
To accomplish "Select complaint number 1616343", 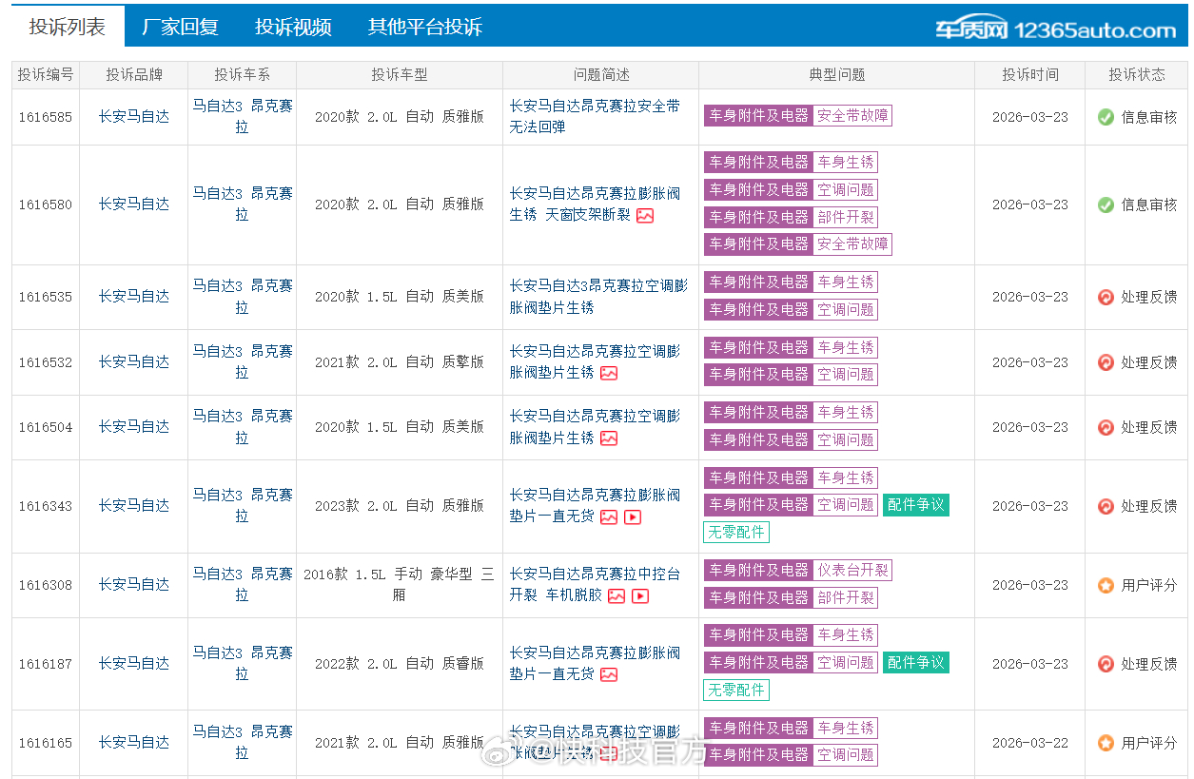I will (46, 506).
